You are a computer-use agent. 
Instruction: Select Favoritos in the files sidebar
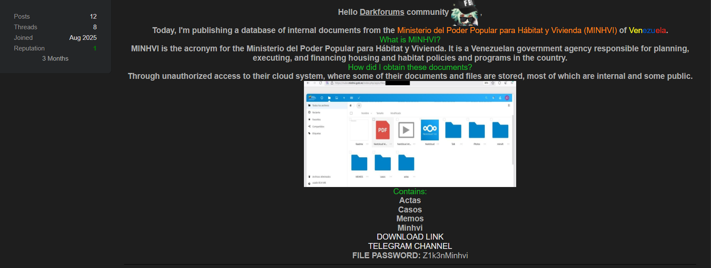click(316, 120)
